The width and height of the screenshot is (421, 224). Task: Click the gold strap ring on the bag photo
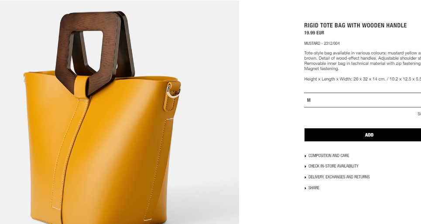(174, 91)
